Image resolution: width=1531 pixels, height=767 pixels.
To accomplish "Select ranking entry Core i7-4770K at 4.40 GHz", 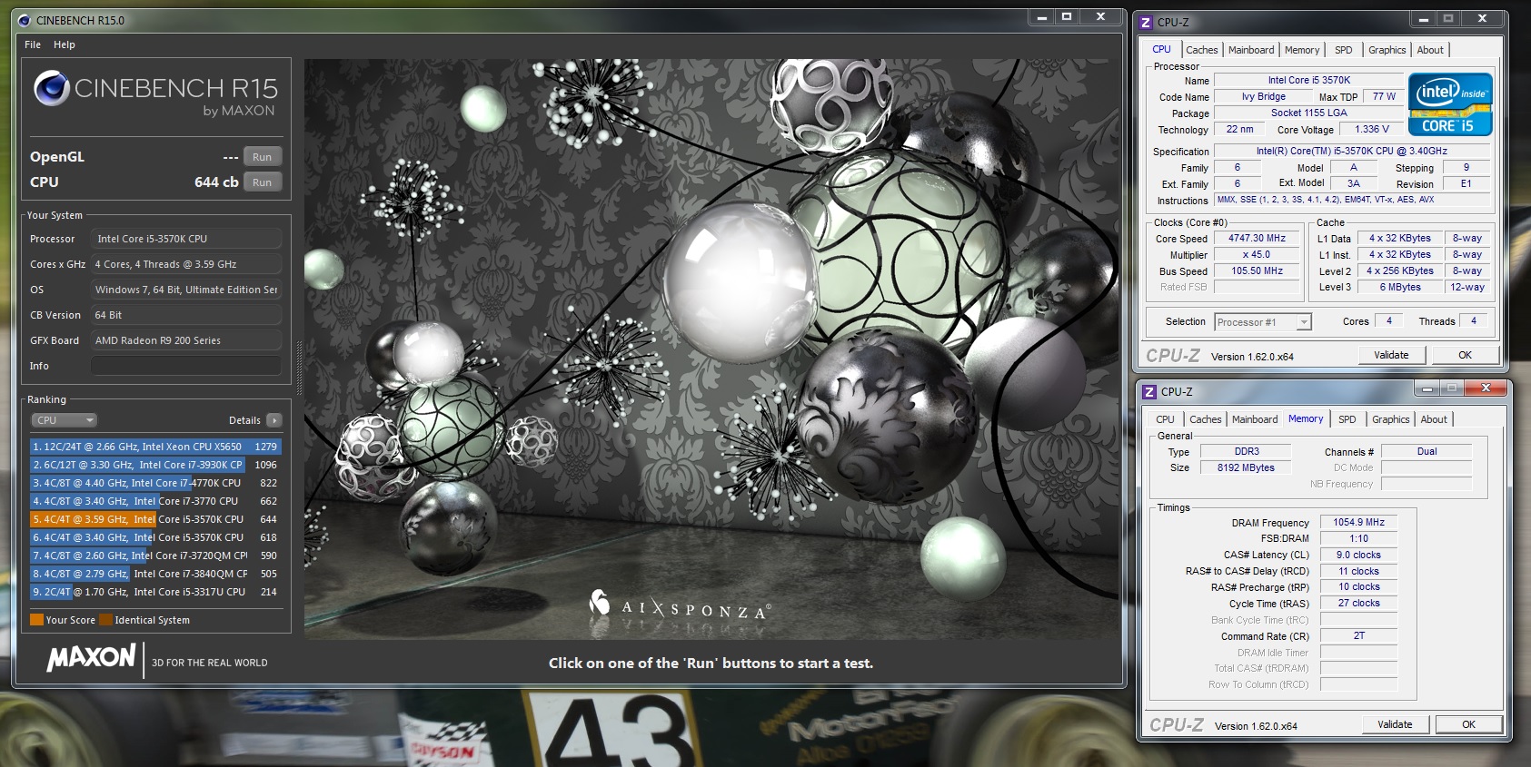I will tap(155, 483).
